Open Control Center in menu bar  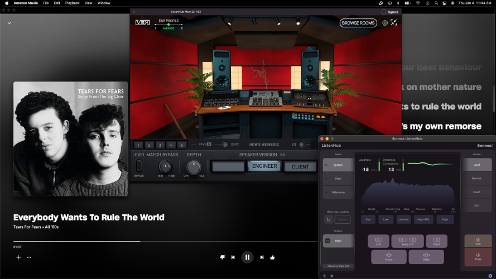445,3
